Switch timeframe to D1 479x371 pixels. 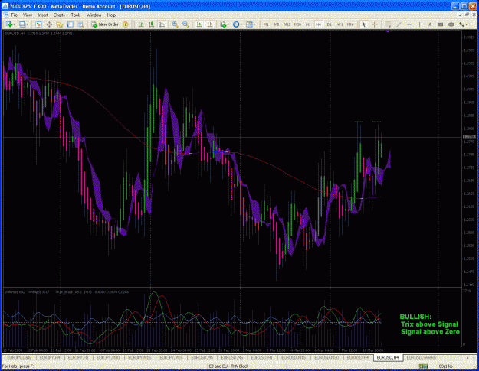pyautogui.click(x=330, y=24)
